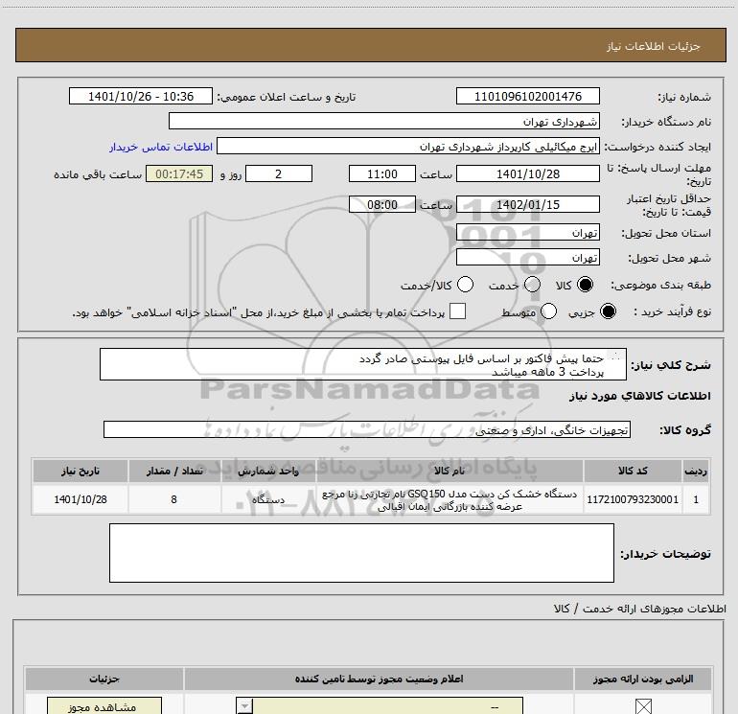This screenshot has width=738, height=714.
Task: Open the اطلاعات تماس خریدار link
Action: coord(161,147)
